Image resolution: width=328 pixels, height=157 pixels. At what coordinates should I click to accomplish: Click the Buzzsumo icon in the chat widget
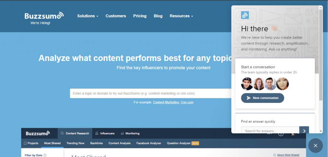(245, 15)
